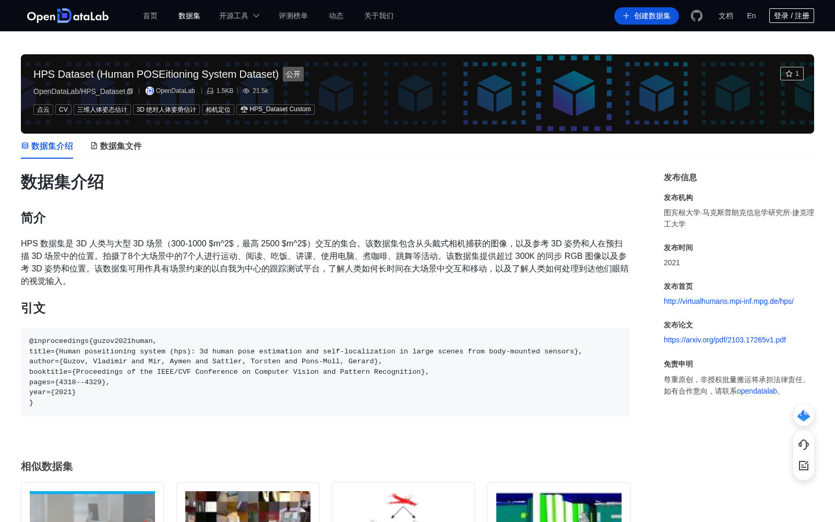
Task: Click the CV tag
Action: click(63, 110)
